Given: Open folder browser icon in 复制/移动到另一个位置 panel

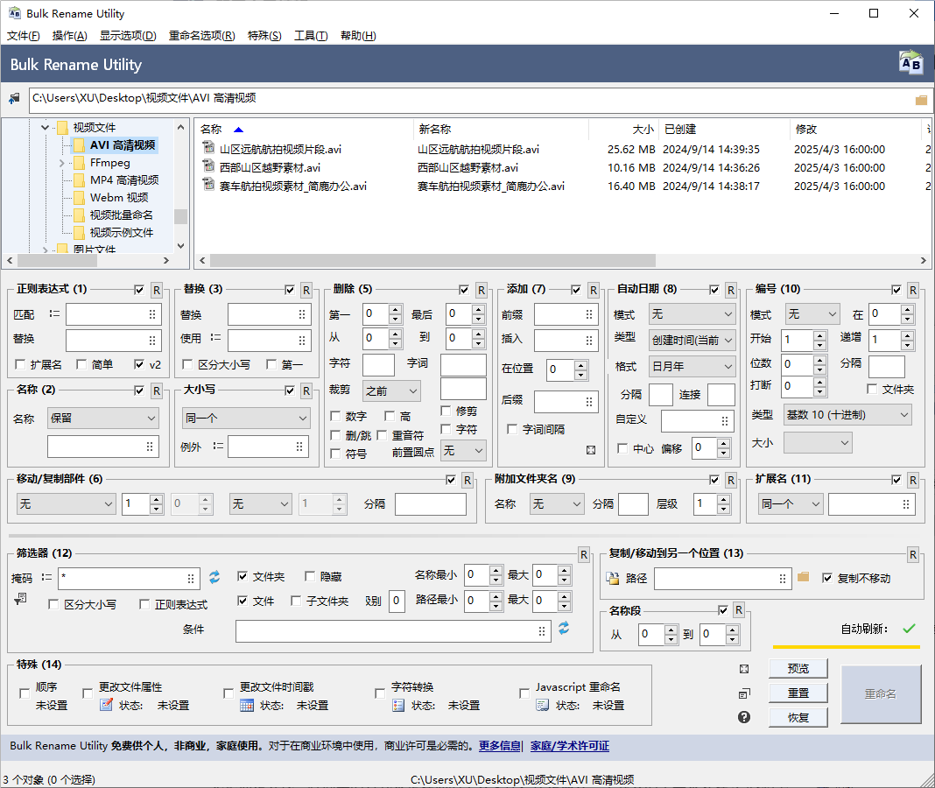Looking at the screenshot, I should tap(802, 579).
